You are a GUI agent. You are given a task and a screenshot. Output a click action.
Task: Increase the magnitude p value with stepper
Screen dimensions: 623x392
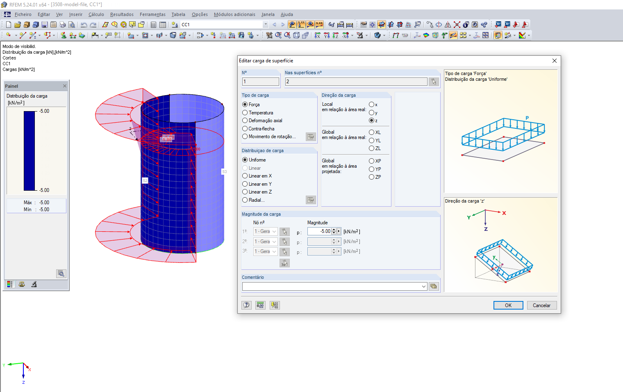tap(334, 230)
